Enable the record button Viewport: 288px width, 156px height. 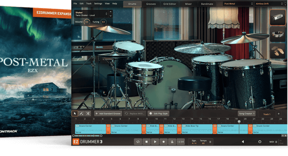pos(164,142)
